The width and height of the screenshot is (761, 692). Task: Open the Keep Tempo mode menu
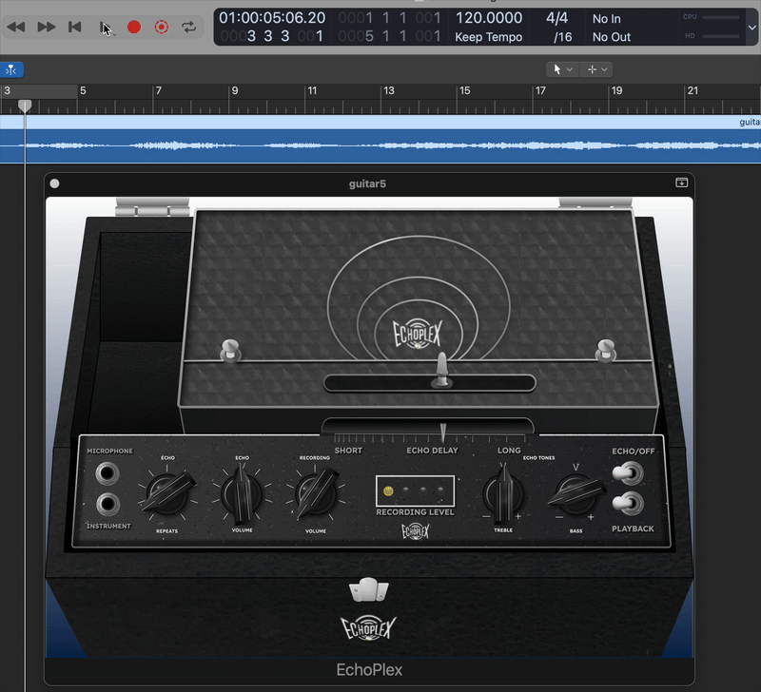pyautogui.click(x=488, y=37)
